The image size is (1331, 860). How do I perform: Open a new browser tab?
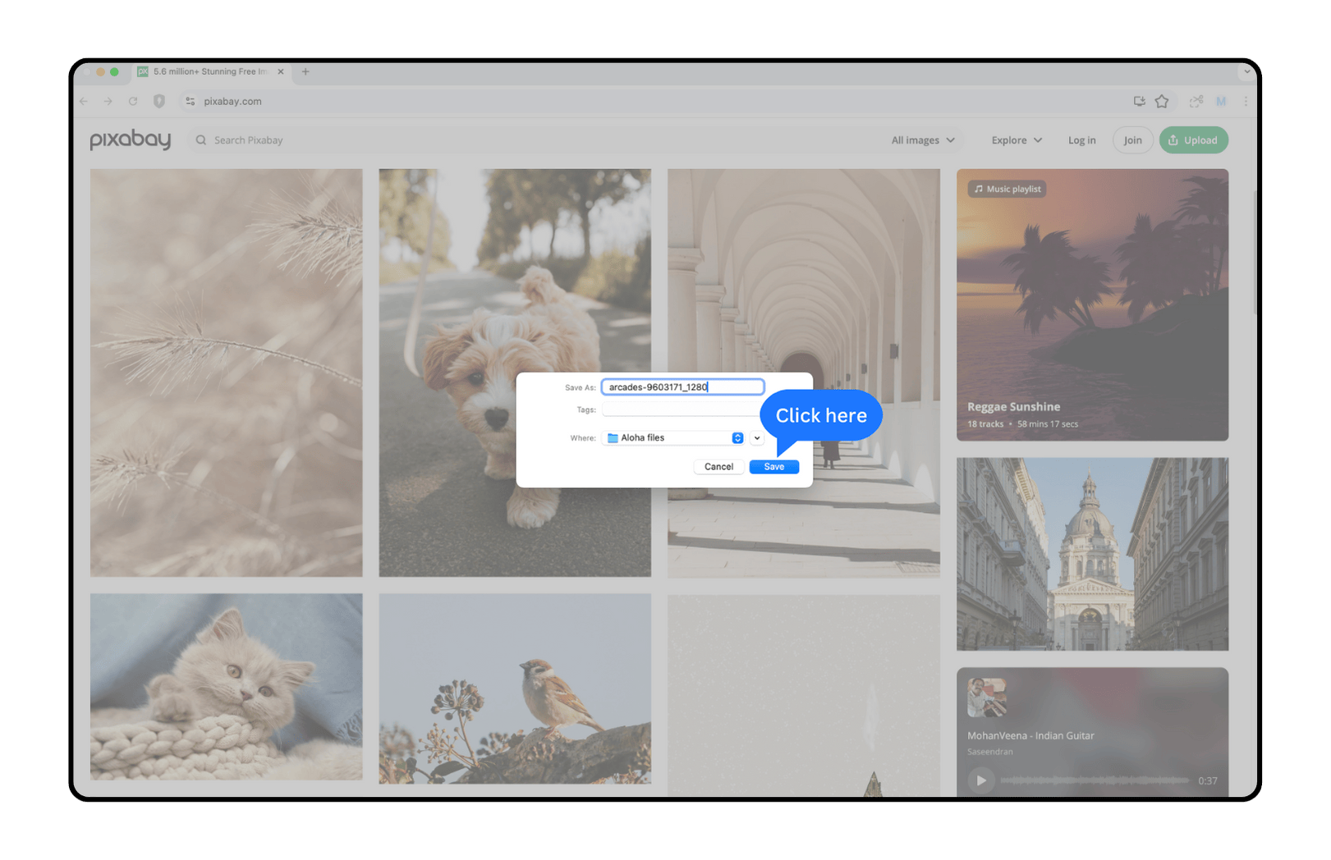tap(305, 71)
